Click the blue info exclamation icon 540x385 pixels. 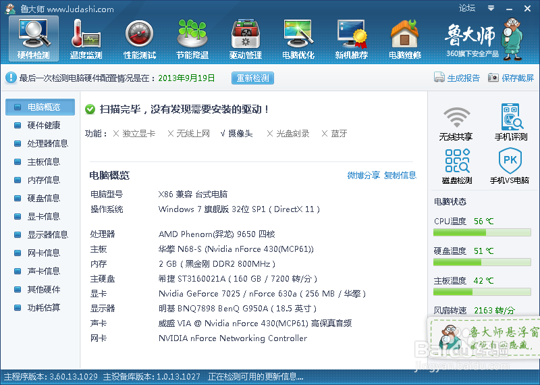click(11, 77)
